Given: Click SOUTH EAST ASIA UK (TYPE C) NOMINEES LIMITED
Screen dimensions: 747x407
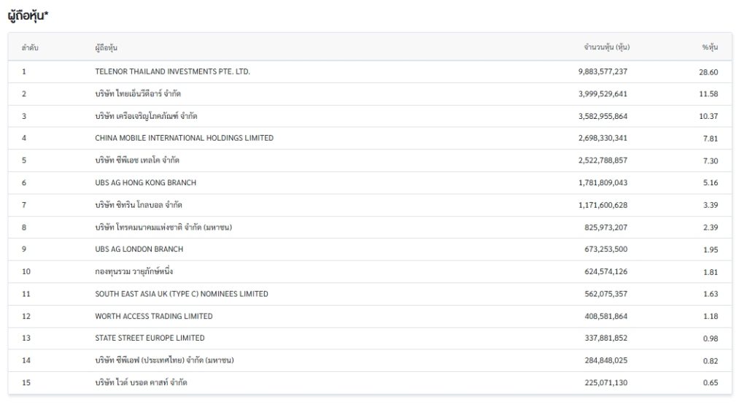Looking at the screenshot, I should pos(182,294).
